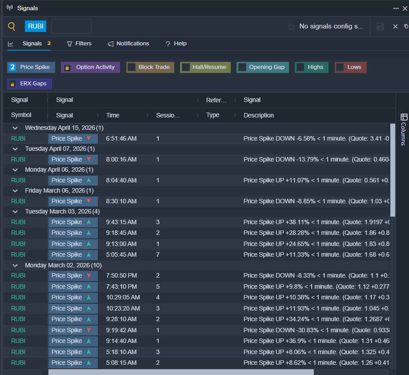Collapse the Wednesday April 15, 2026 group
The height and width of the screenshot is (375, 409).
point(15,128)
